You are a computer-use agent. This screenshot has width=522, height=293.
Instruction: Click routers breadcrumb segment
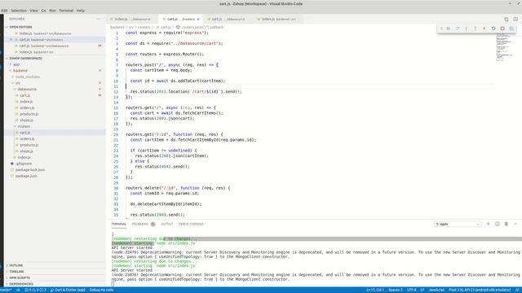[144, 27]
